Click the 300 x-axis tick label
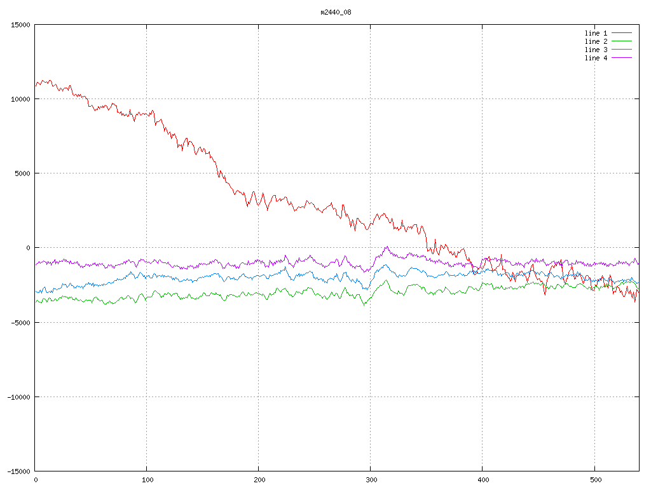The image size is (651, 488). tap(371, 480)
